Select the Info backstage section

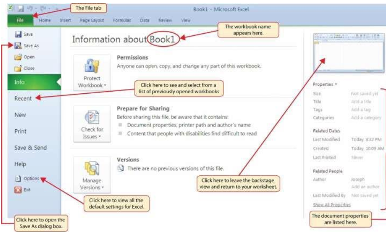(x=34, y=82)
